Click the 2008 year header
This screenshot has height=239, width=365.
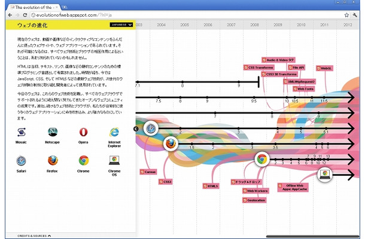point(254,24)
